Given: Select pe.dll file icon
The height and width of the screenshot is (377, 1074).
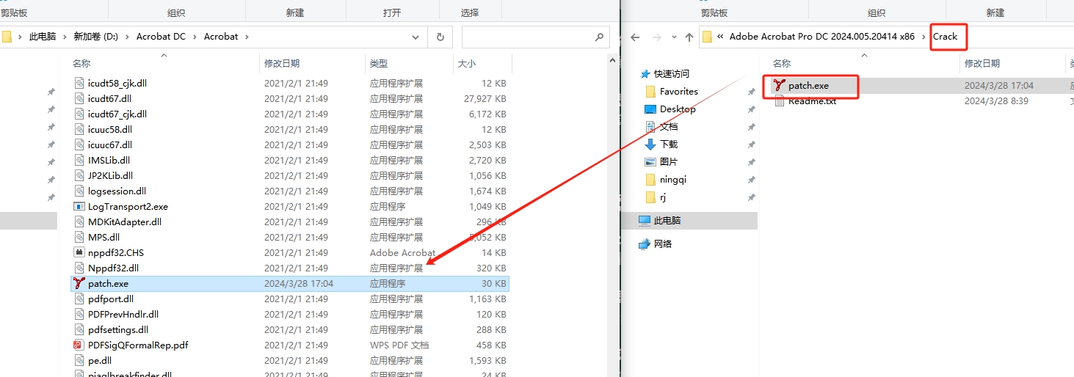Looking at the screenshot, I should [79, 360].
